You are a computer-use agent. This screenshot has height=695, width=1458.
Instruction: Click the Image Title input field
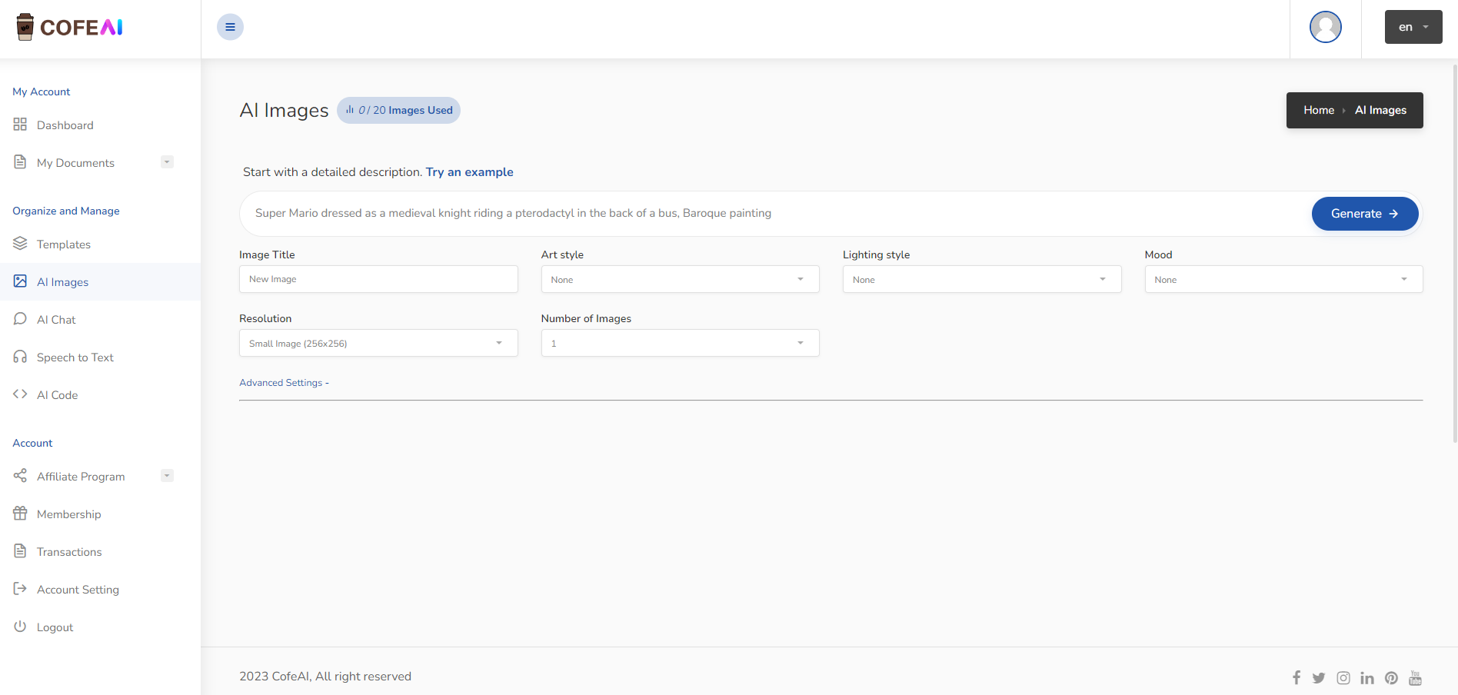pos(378,280)
